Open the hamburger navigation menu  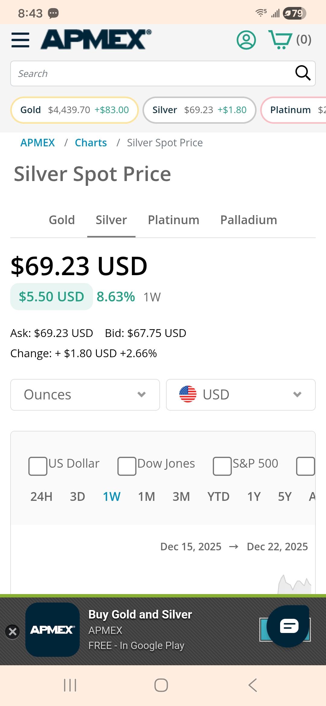(x=20, y=40)
